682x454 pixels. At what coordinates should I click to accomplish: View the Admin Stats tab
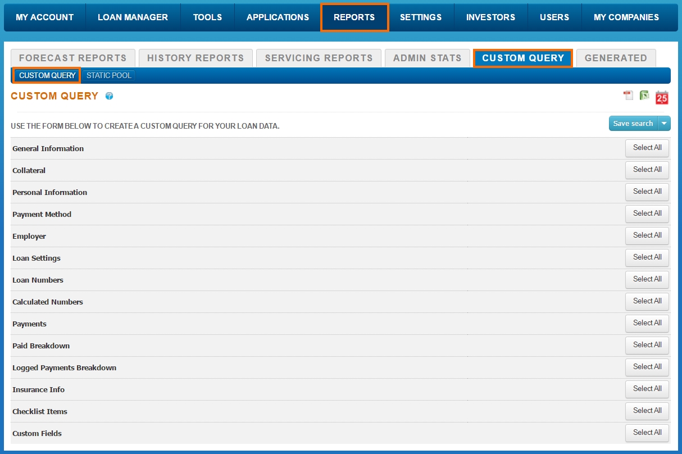(x=428, y=58)
